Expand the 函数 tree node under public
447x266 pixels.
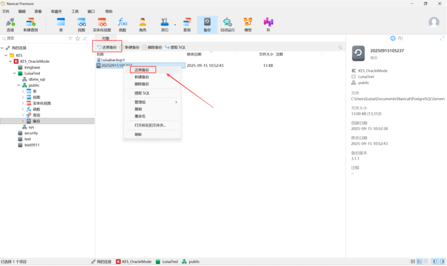pos(23,109)
